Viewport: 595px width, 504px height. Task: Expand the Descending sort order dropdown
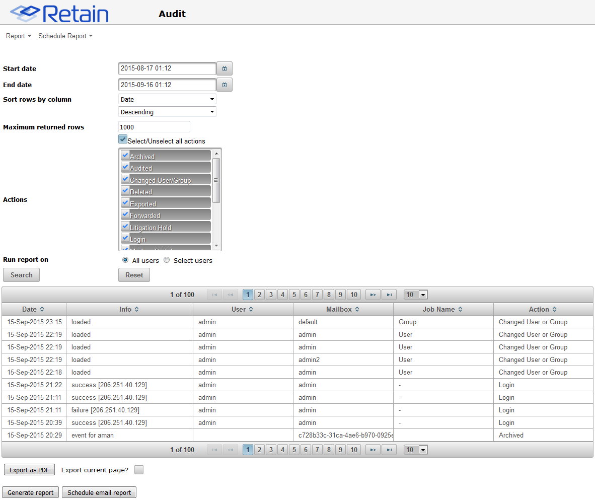point(167,112)
